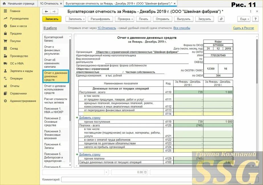The width and height of the screenshot is (263, 185).
Task: Navigate forward with right arrow button
Action: click(54, 11)
